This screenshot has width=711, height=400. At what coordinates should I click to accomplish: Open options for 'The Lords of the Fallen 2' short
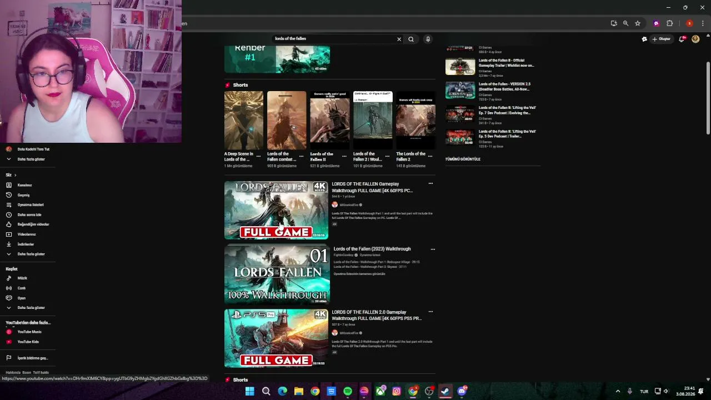pos(430,156)
